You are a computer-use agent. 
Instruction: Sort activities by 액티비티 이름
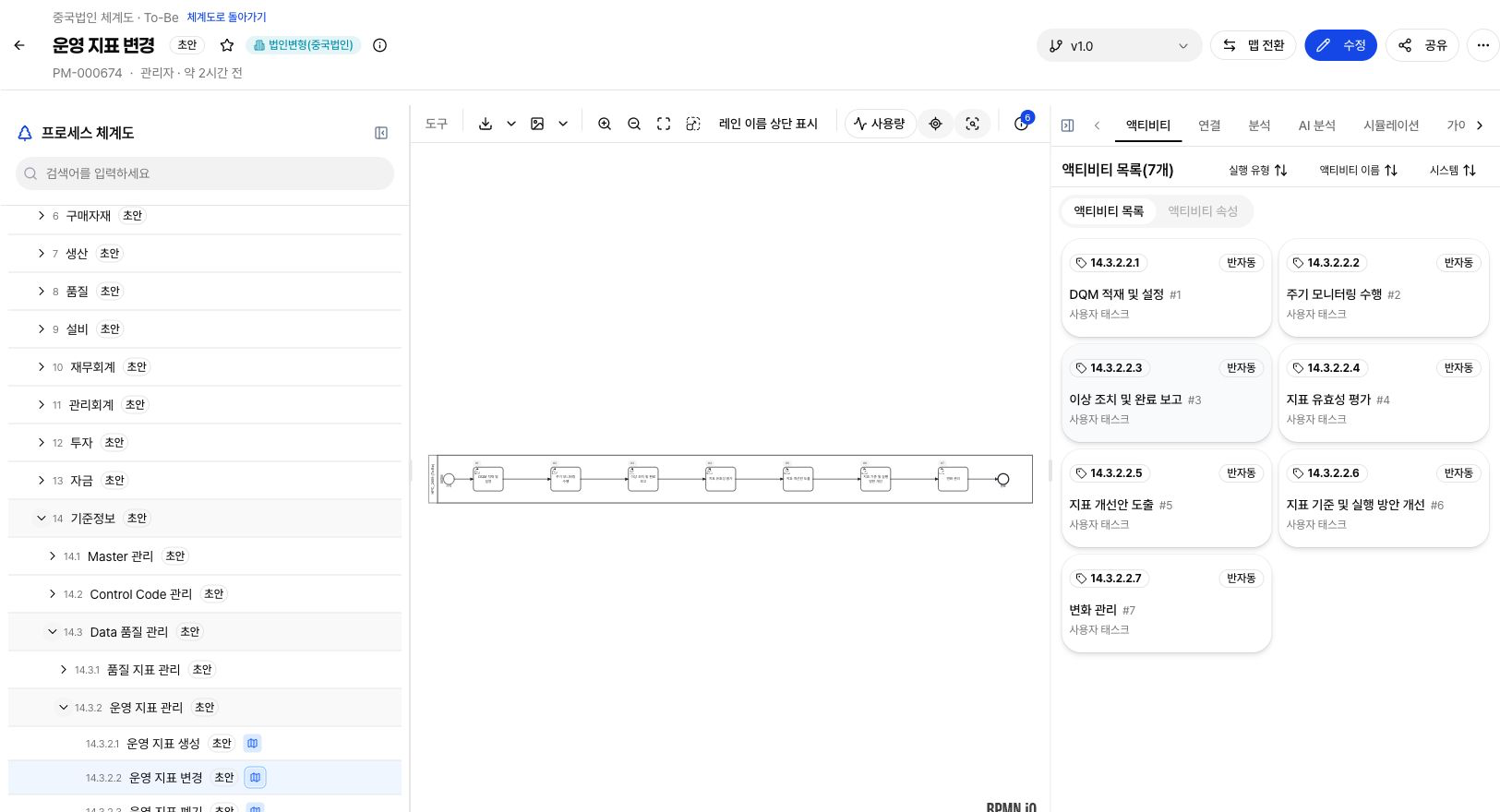[x=1359, y=170]
